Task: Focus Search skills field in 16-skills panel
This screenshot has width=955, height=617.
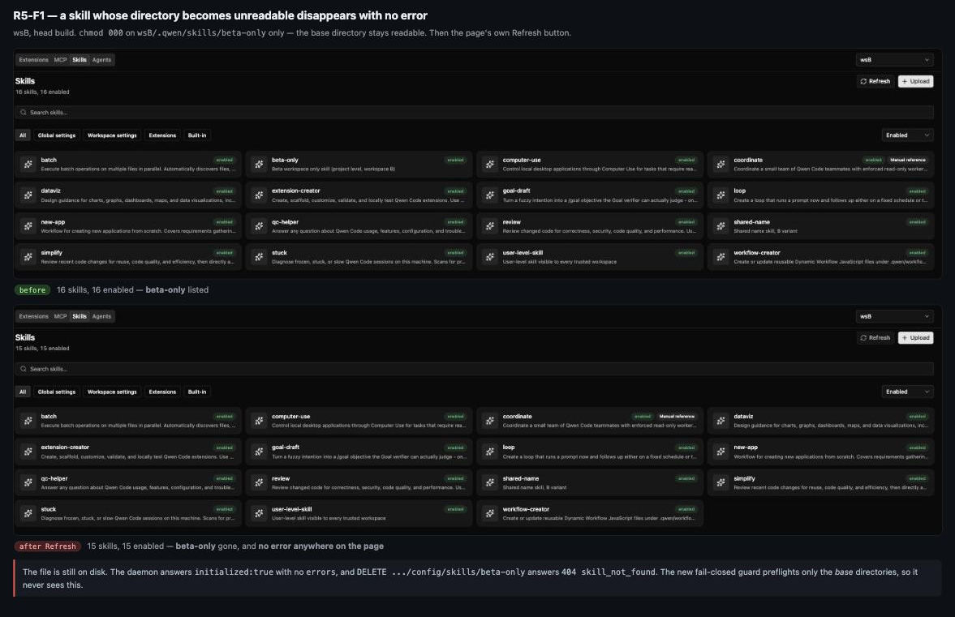Action: (474, 113)
